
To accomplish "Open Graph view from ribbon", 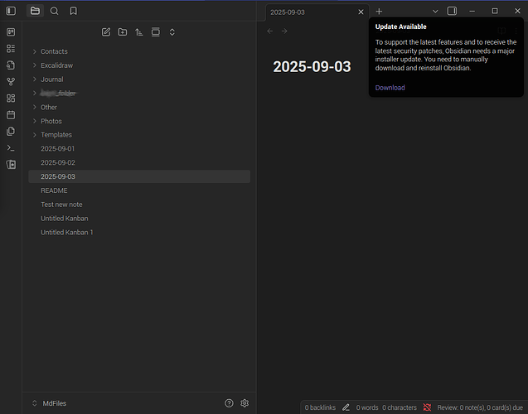I will (x=11, y=81).
